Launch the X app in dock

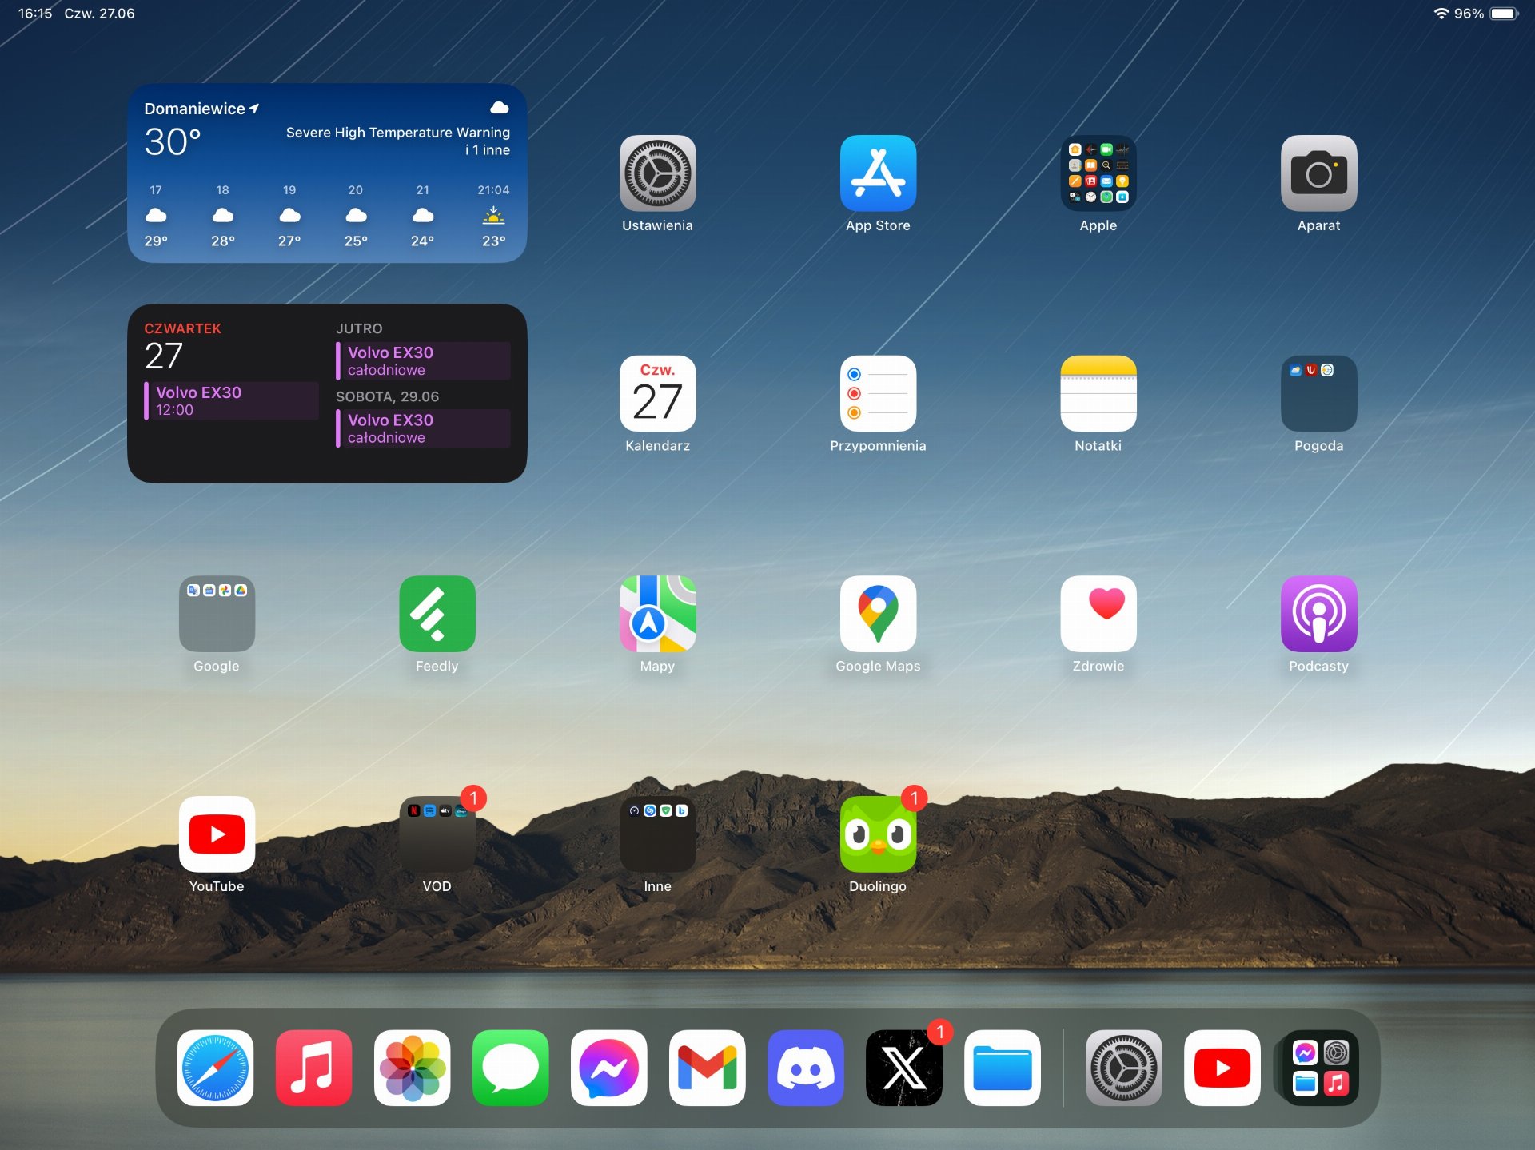coord(903,1068)
